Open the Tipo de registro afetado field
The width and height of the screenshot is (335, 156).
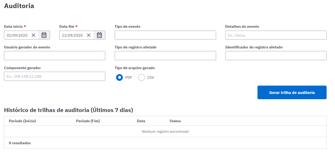point(165,55)
